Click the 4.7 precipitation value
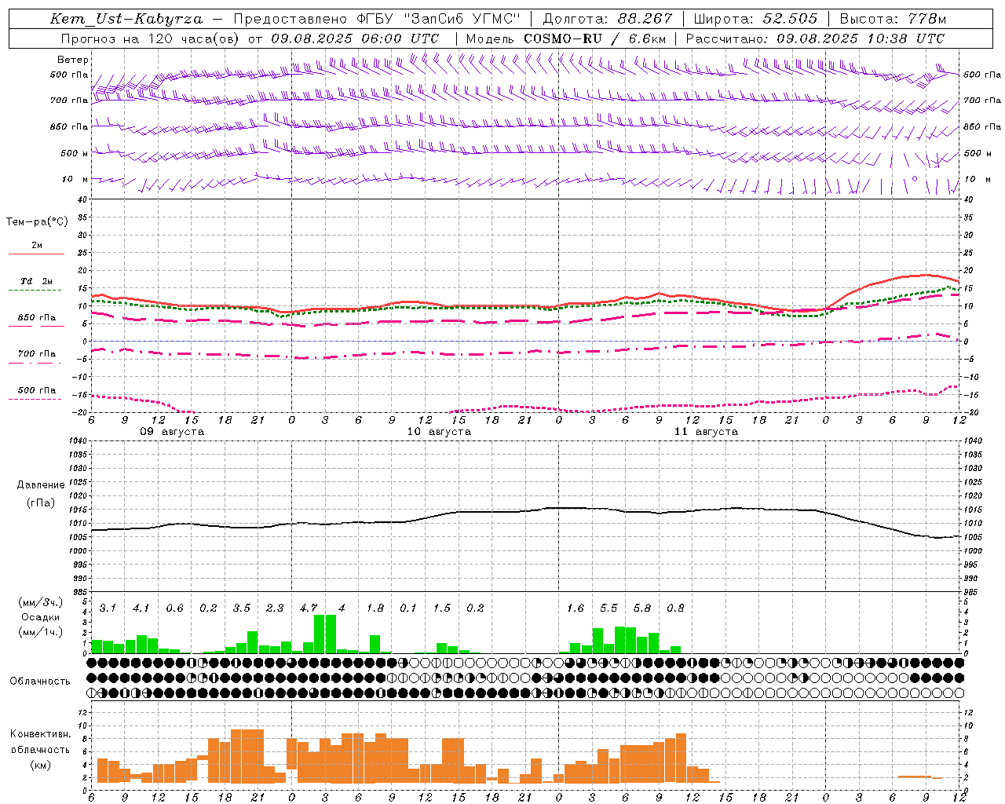 (x=308, y=608)
